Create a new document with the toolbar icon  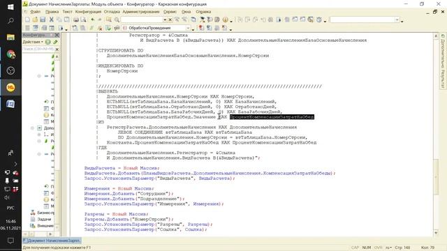27,20
